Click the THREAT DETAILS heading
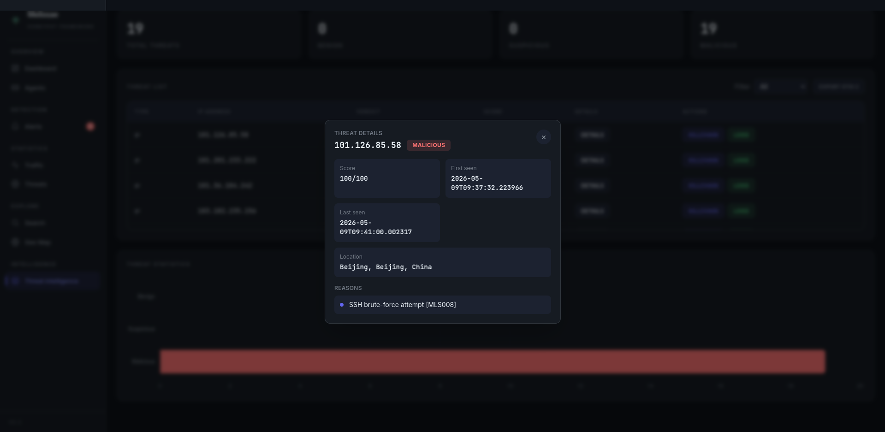885x432 pixels. point(358,133)
